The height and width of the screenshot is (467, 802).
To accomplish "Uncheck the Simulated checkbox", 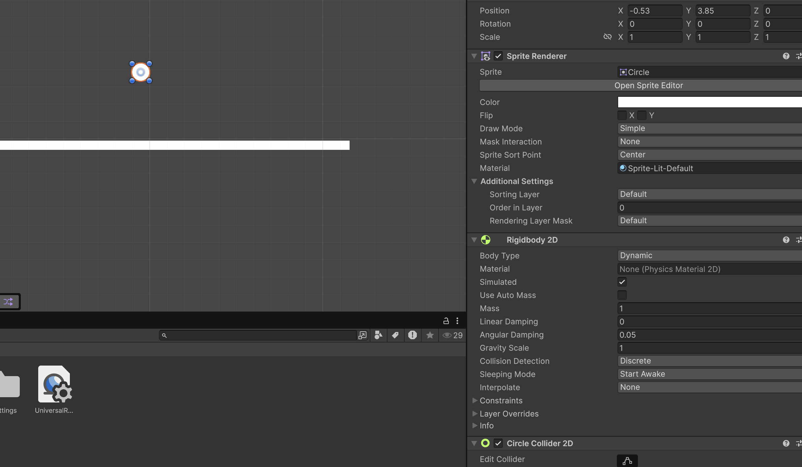I will [622, 282].
